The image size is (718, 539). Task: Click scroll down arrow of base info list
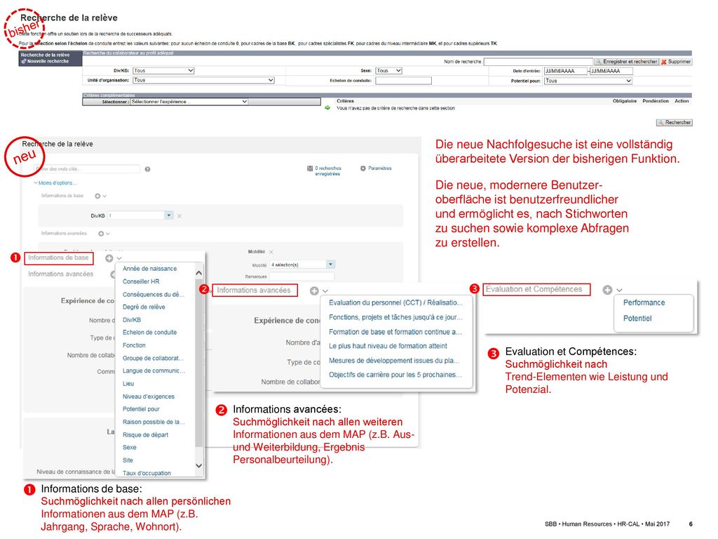click(198, 466)
